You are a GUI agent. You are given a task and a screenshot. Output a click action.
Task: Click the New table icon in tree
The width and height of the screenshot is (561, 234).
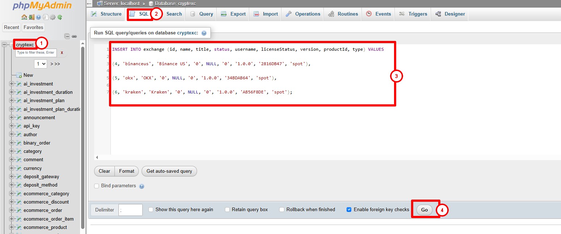point(19,75)
